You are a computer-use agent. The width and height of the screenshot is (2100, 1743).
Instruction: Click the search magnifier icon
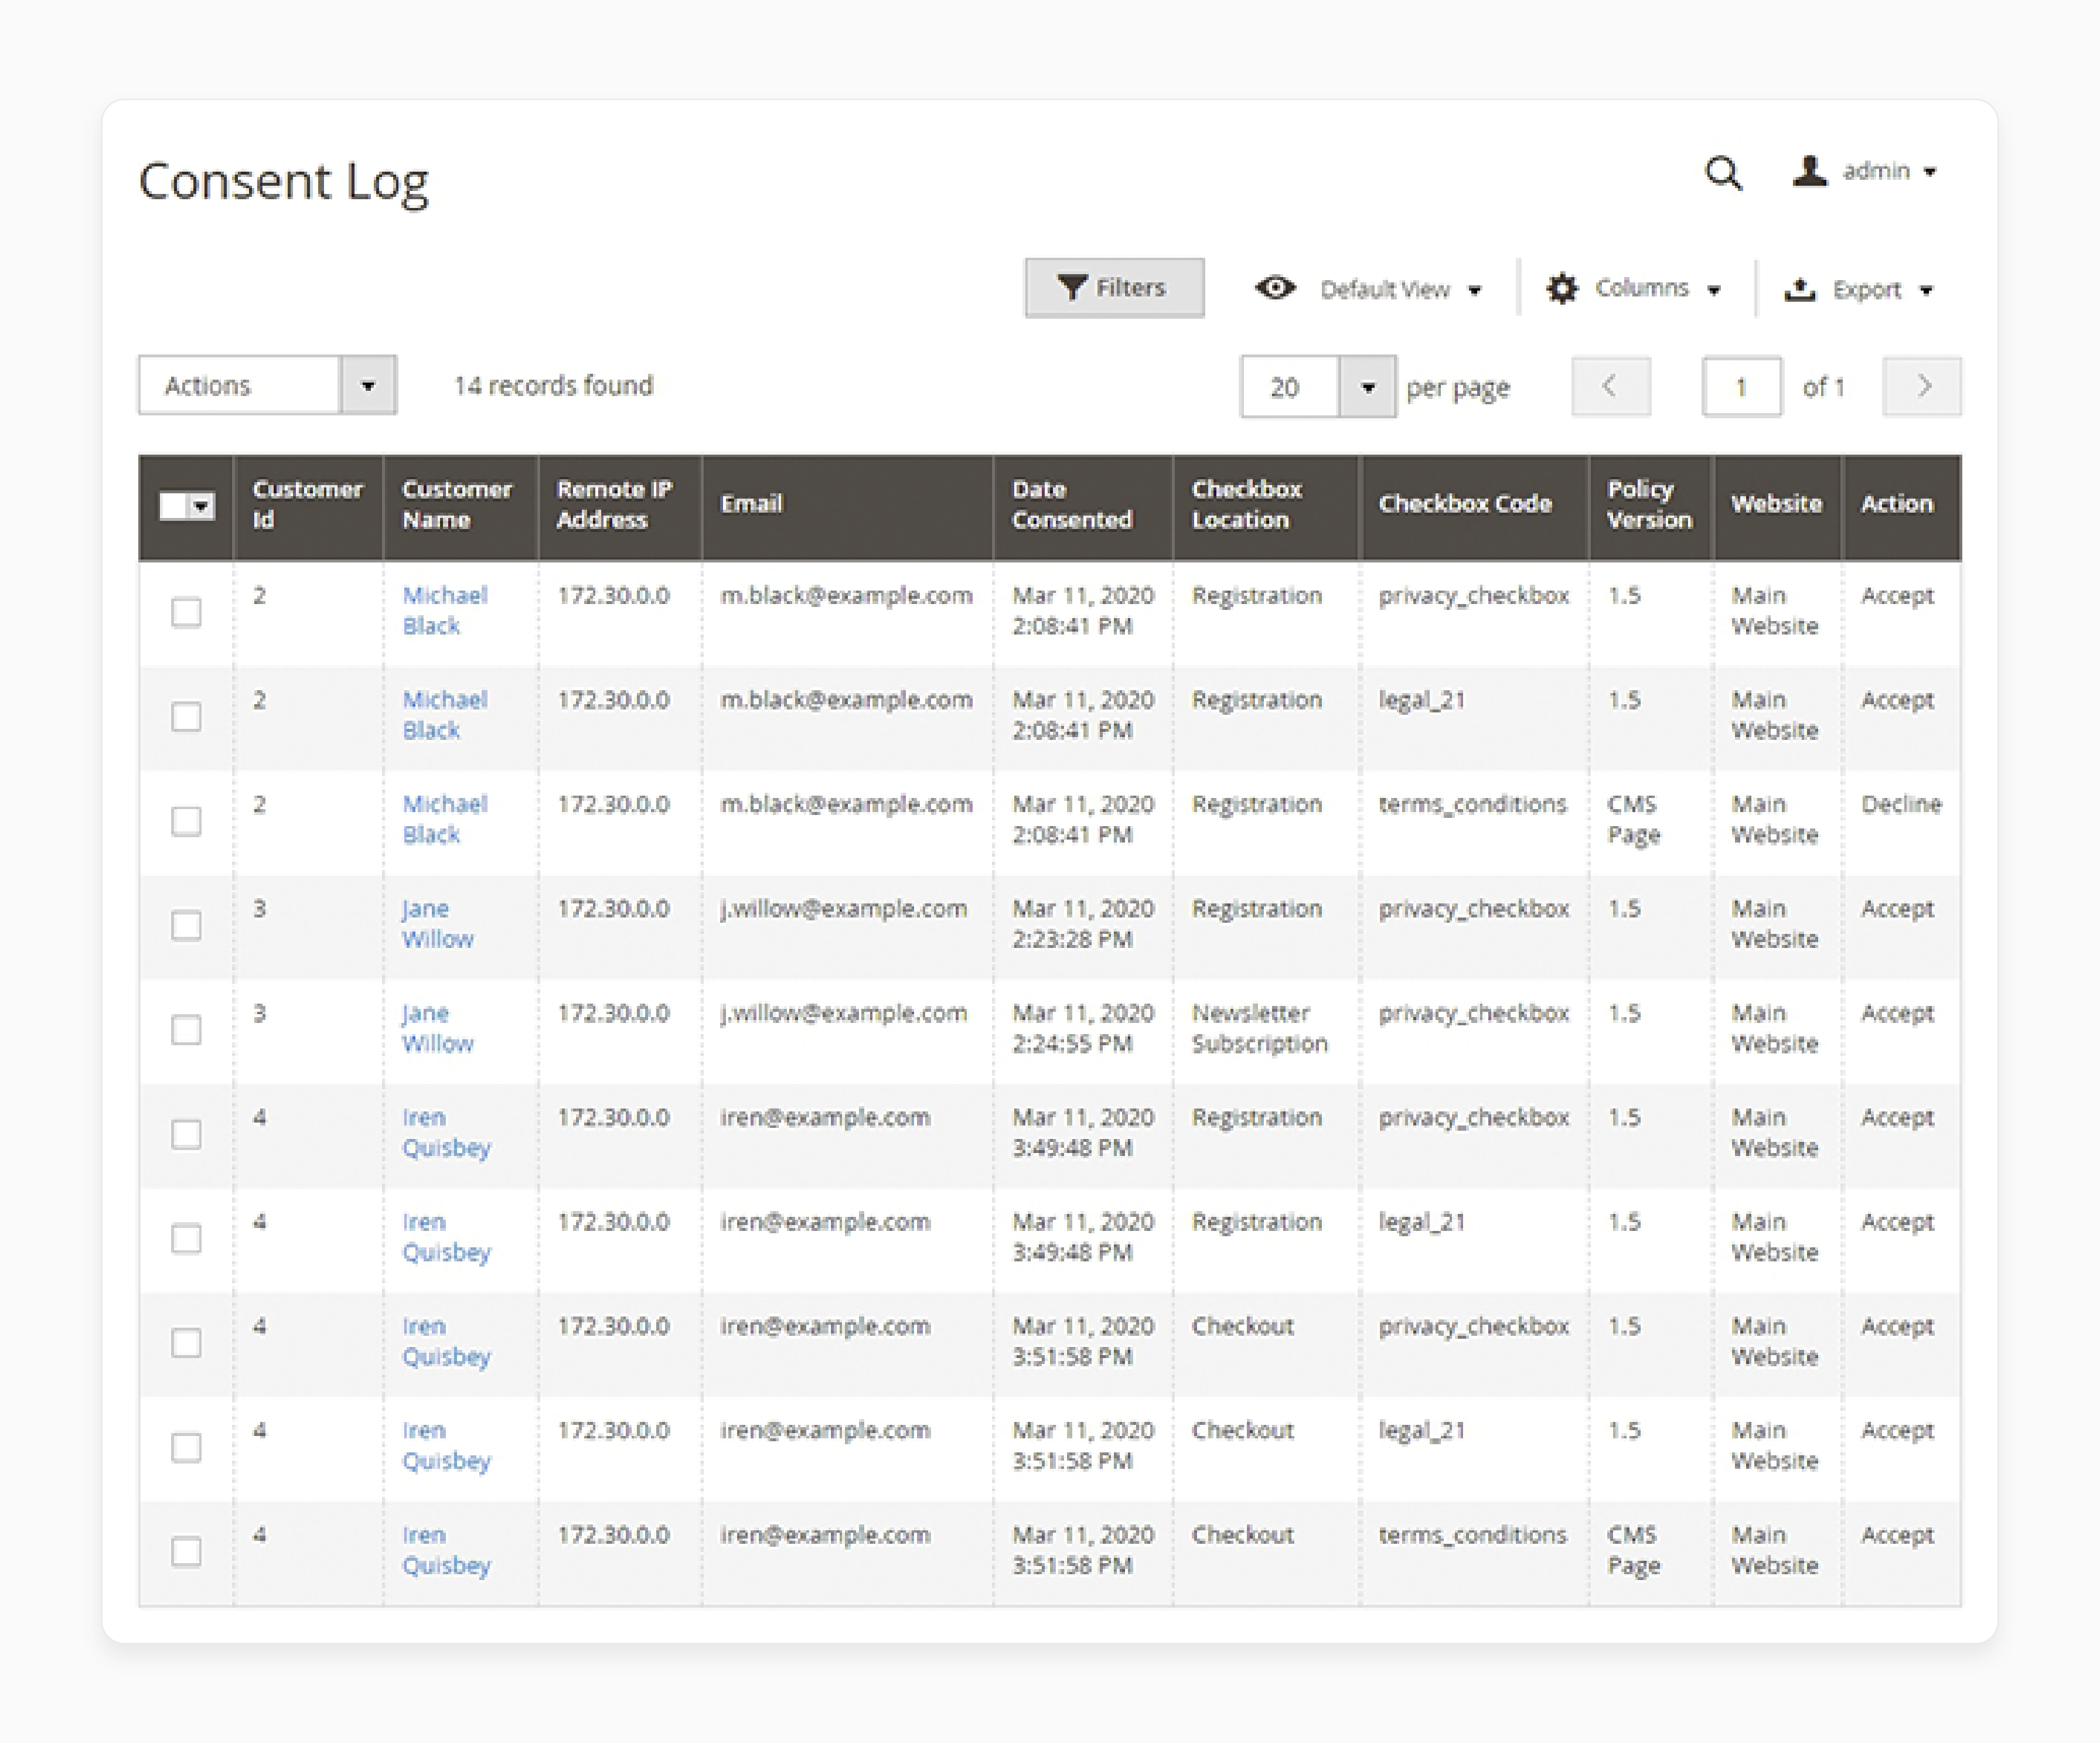[x=1723, y=173]
